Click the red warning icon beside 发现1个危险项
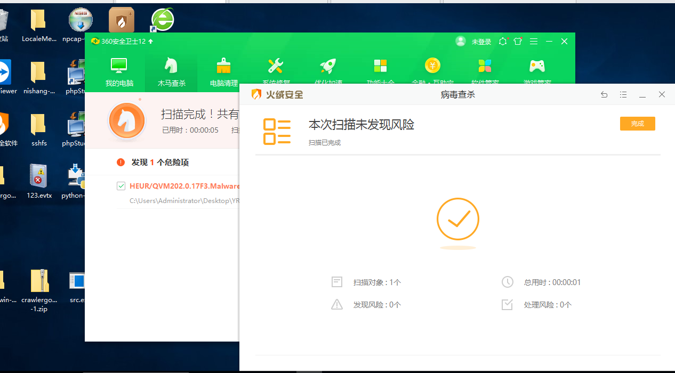The width and height of the screenshot is (675, 373). [x=121, y=162]
